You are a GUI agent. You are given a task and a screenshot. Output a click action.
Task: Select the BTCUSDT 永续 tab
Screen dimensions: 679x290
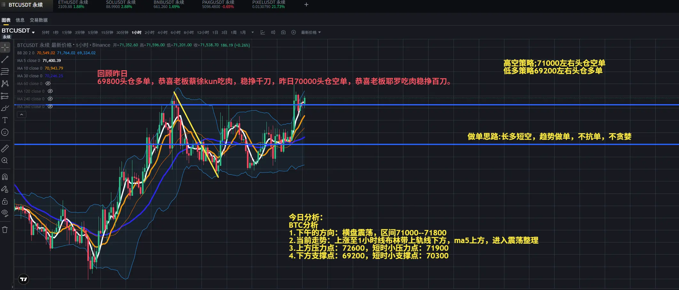pos(26,5)
